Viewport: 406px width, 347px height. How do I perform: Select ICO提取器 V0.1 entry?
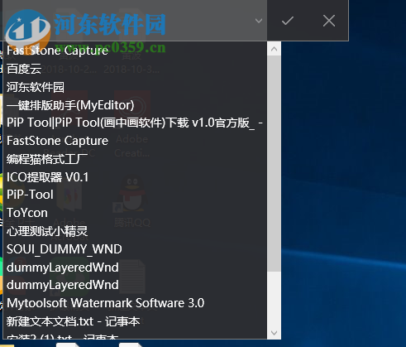pyautogui.click(x=135, y=177)
